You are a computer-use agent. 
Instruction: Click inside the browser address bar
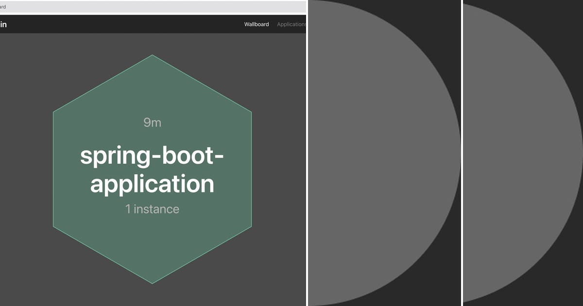pos(146,7)
